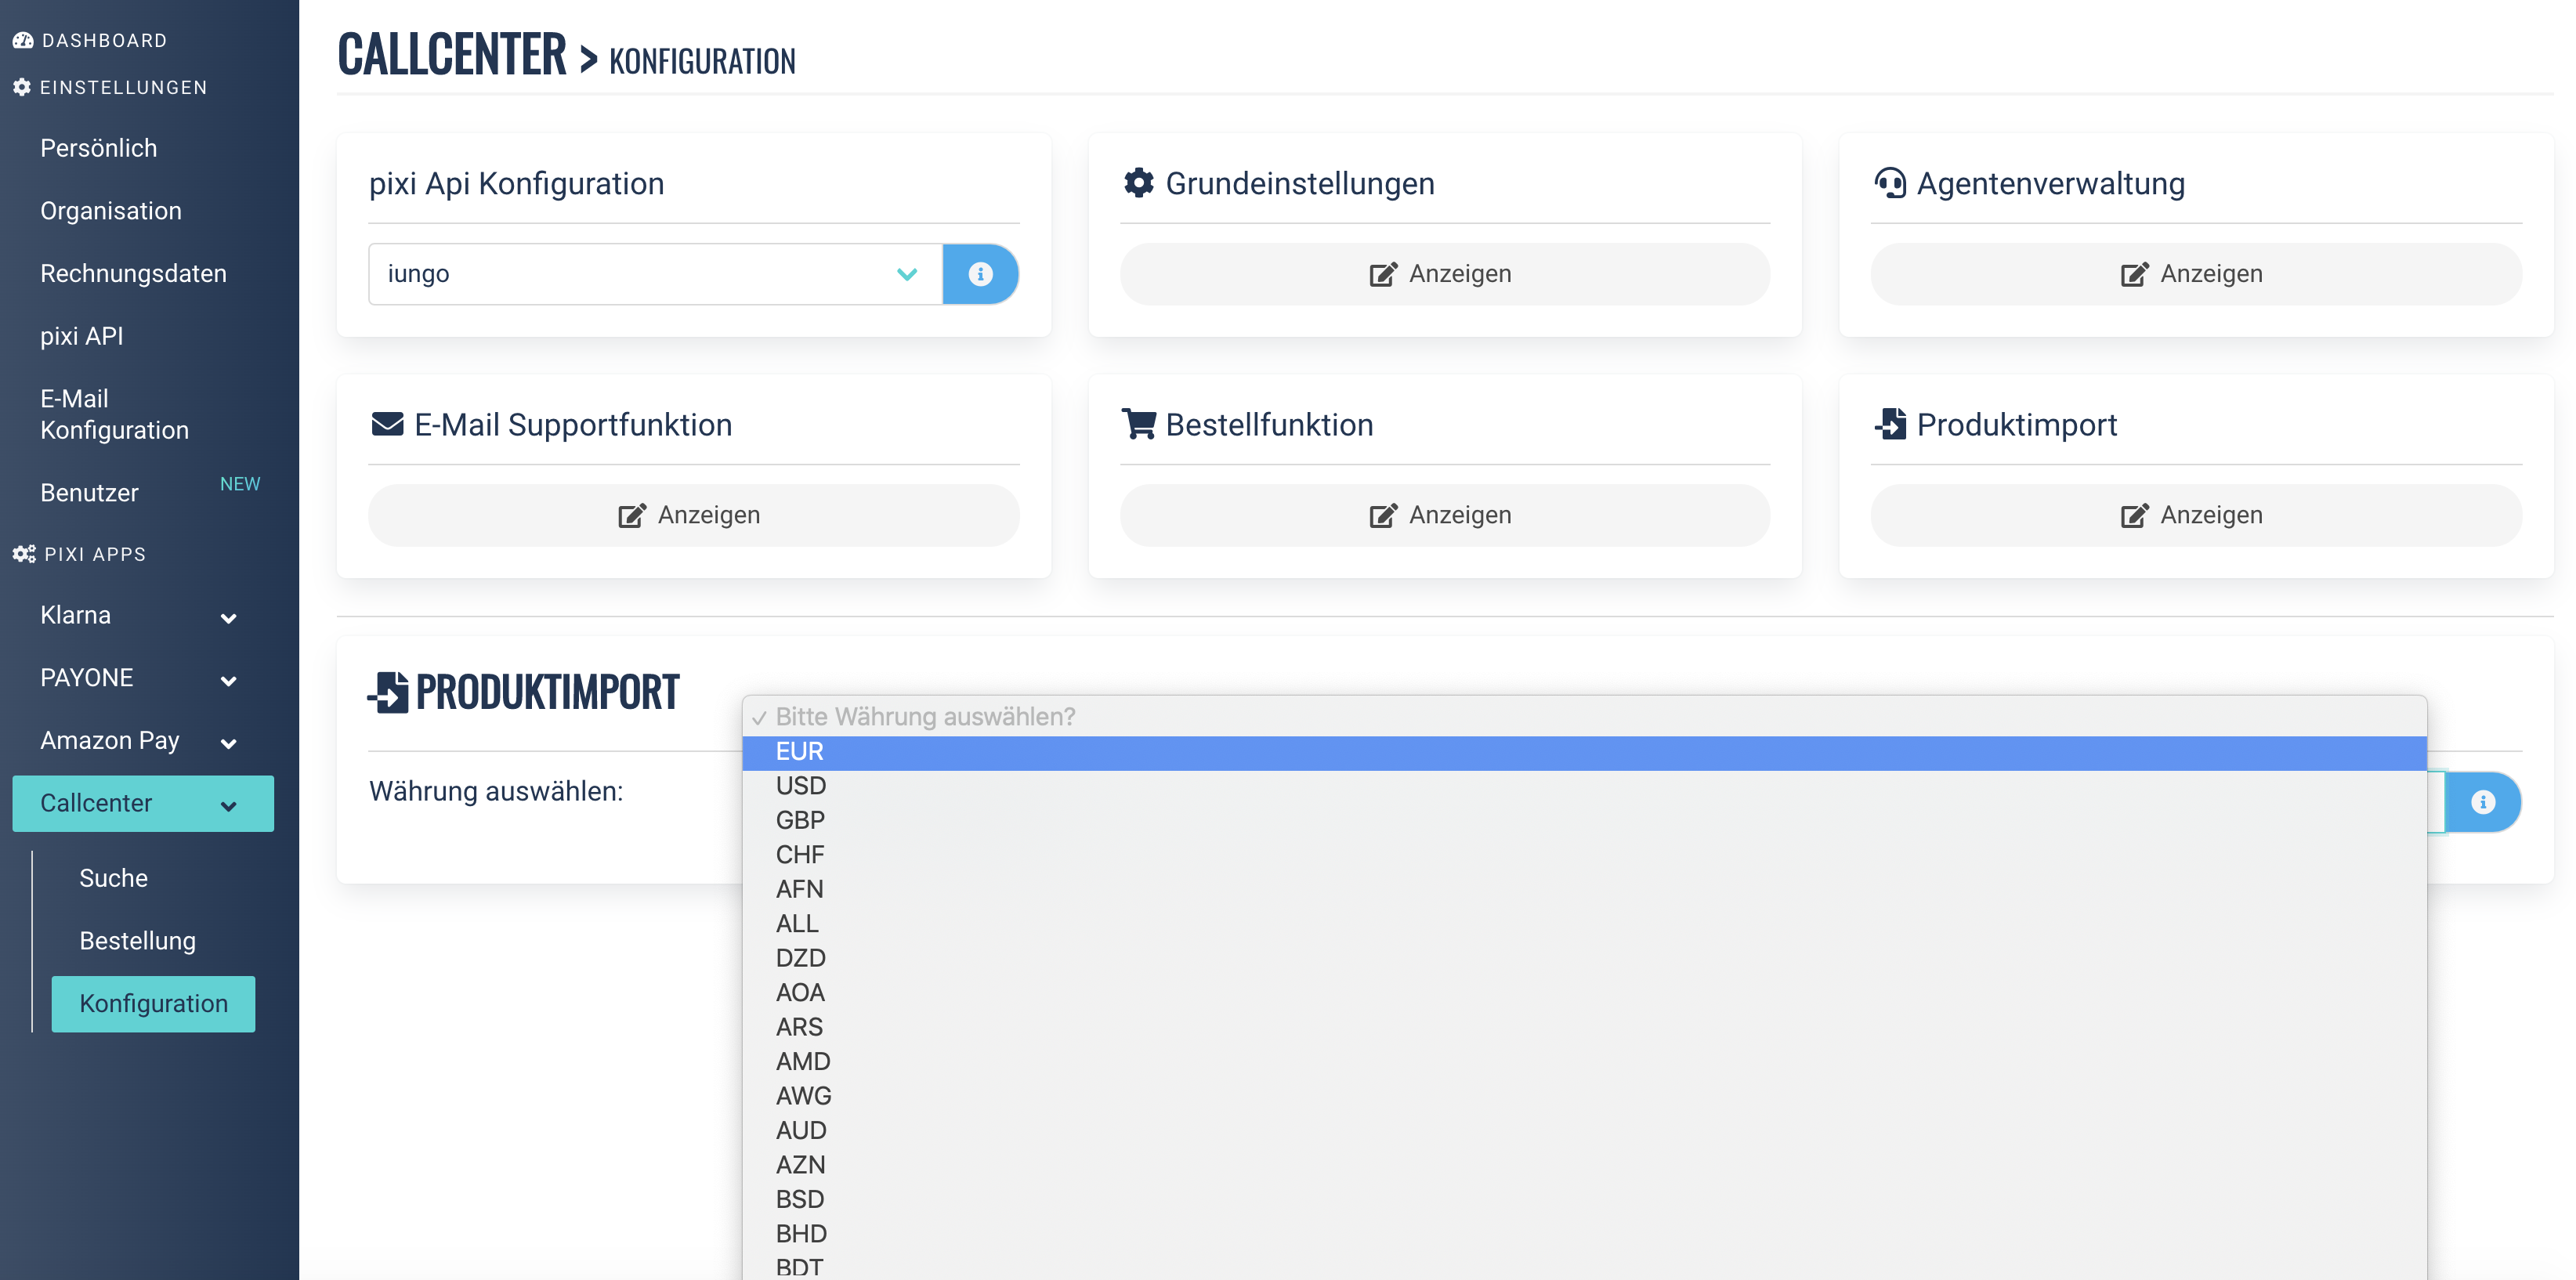The image size is (2576, 1280).
Task: Pick AZN currency option
Action: [1584, 1165]
